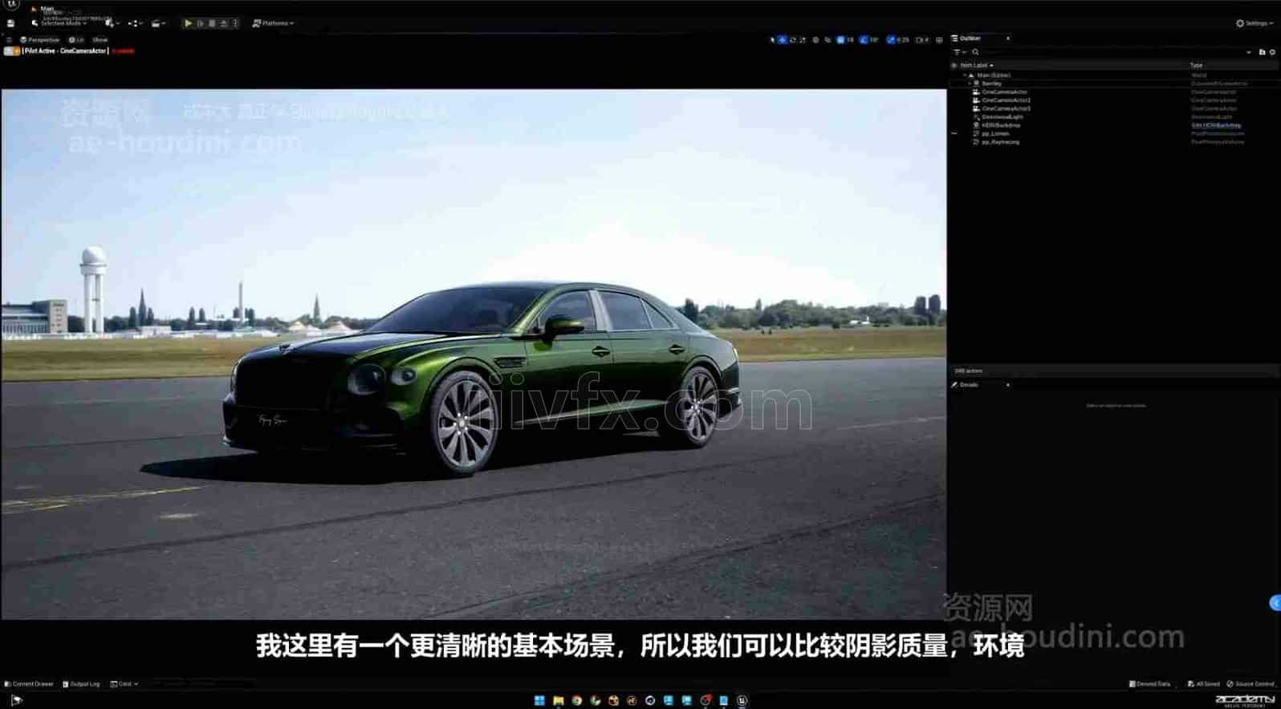Select CineCameraActor in Outliner
Image resolution: width=1281 pixels, height=709 pixels.
(x=1004, y=92)
